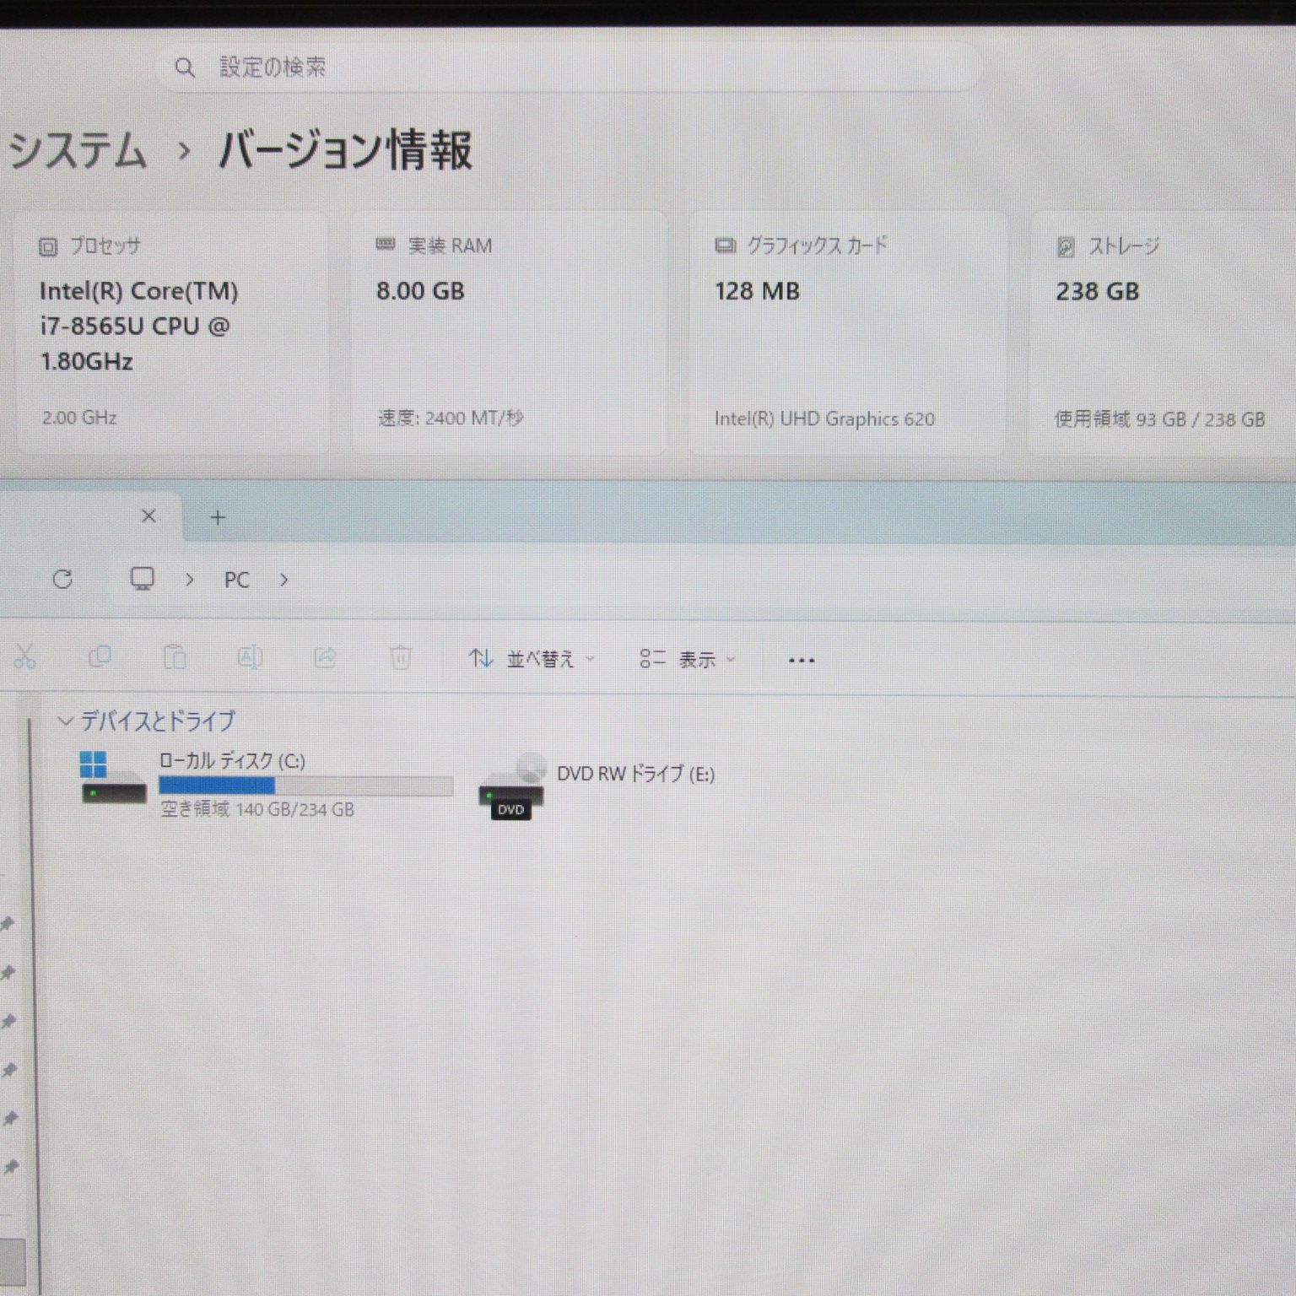
Task: Select the 2.00 GHz text
Action: (x=79, y=418)
